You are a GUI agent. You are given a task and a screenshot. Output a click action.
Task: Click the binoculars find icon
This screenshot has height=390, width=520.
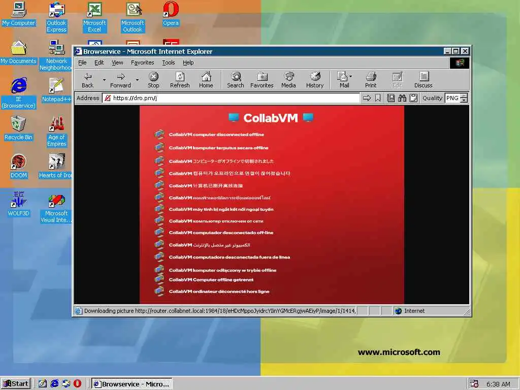(402, 98)
